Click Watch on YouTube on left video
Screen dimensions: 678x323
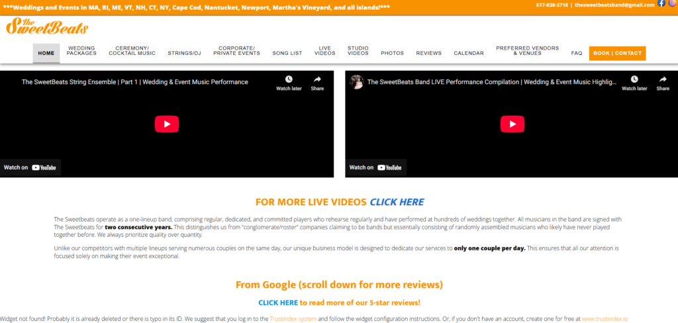pos(30,167)
